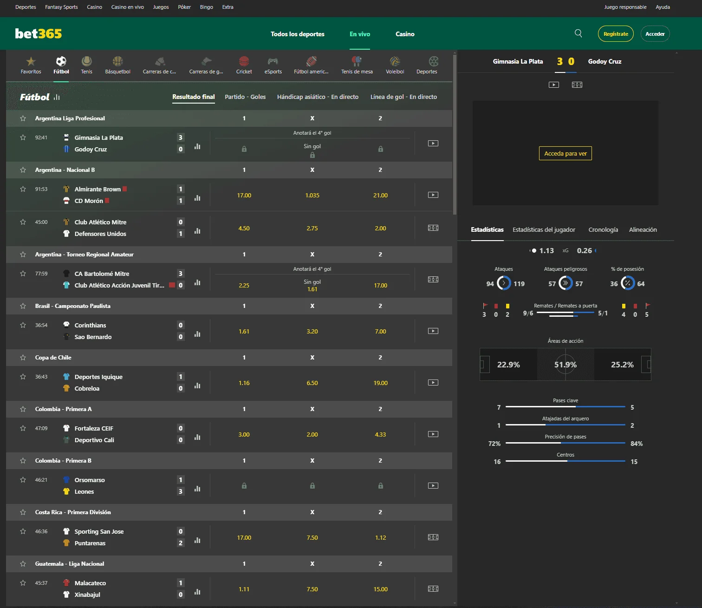Open the Cricket sport category

[244, 65]
